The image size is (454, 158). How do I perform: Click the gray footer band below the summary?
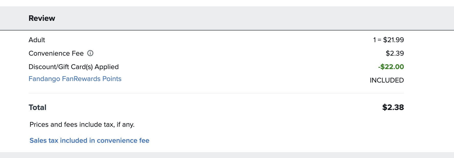227,155
